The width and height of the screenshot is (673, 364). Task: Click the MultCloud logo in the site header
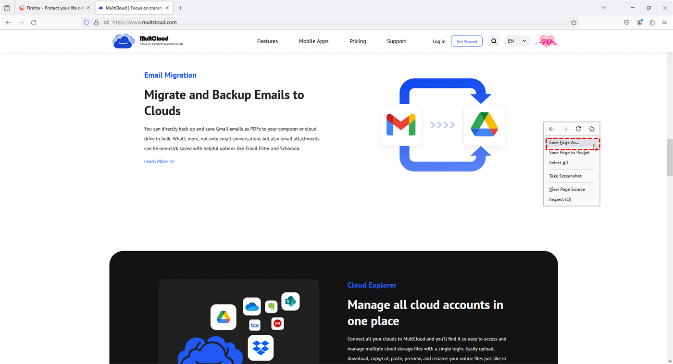[148, 41]
